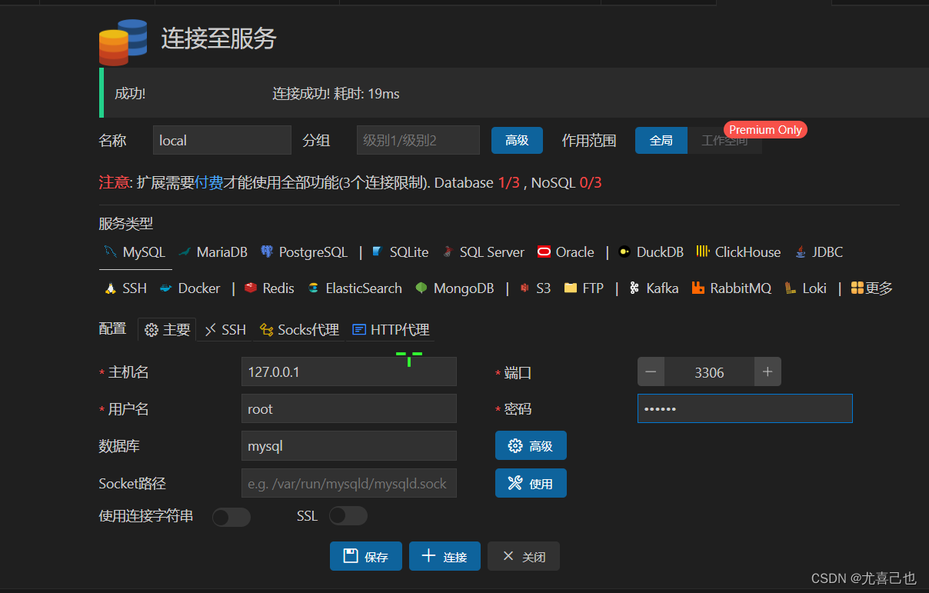Switch to the SSH configuration tab
This screenshot has height=593, width=929.
225,330
